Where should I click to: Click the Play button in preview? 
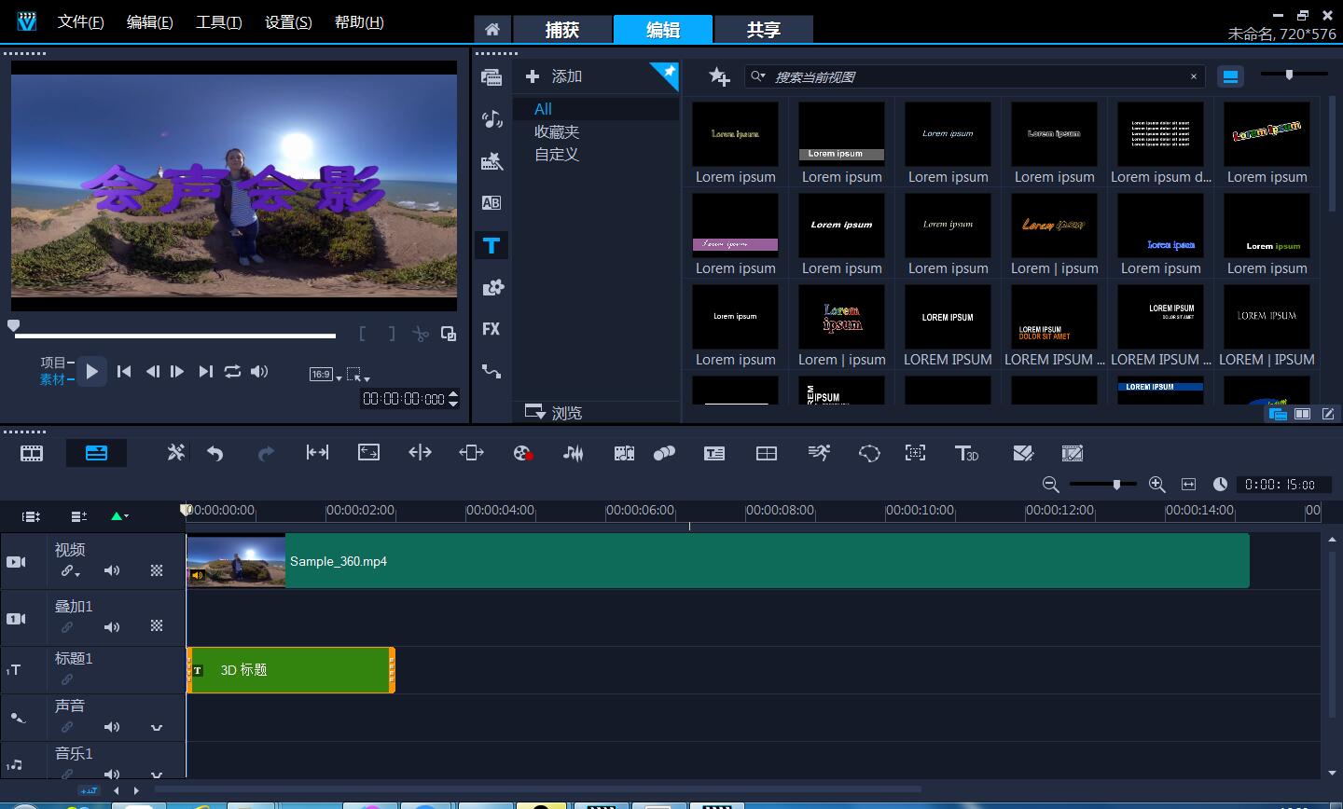(x=91, y=371)
